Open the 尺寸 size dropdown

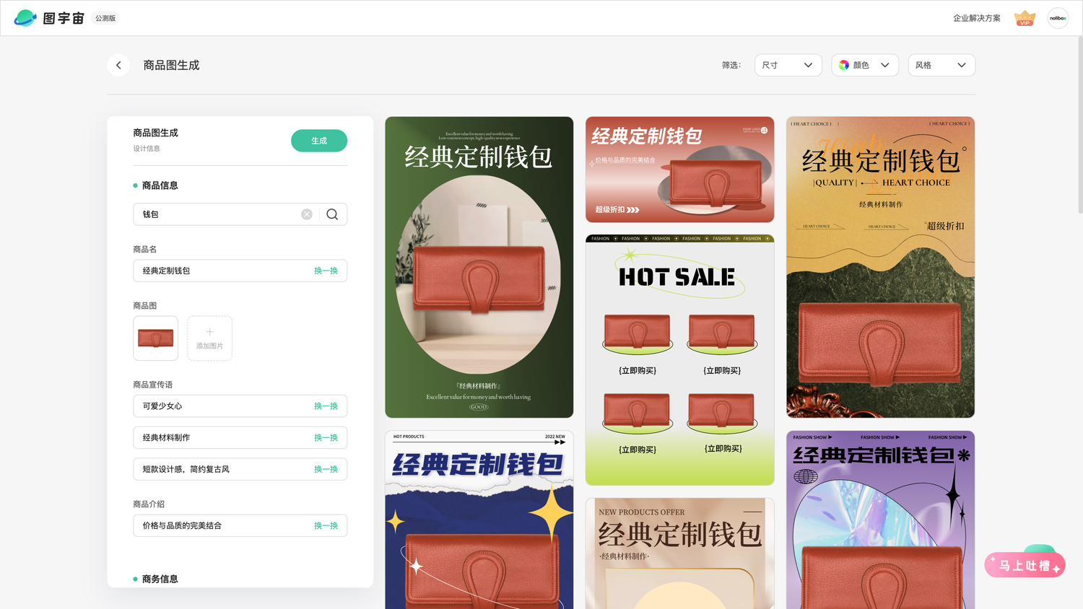point(788,65)
